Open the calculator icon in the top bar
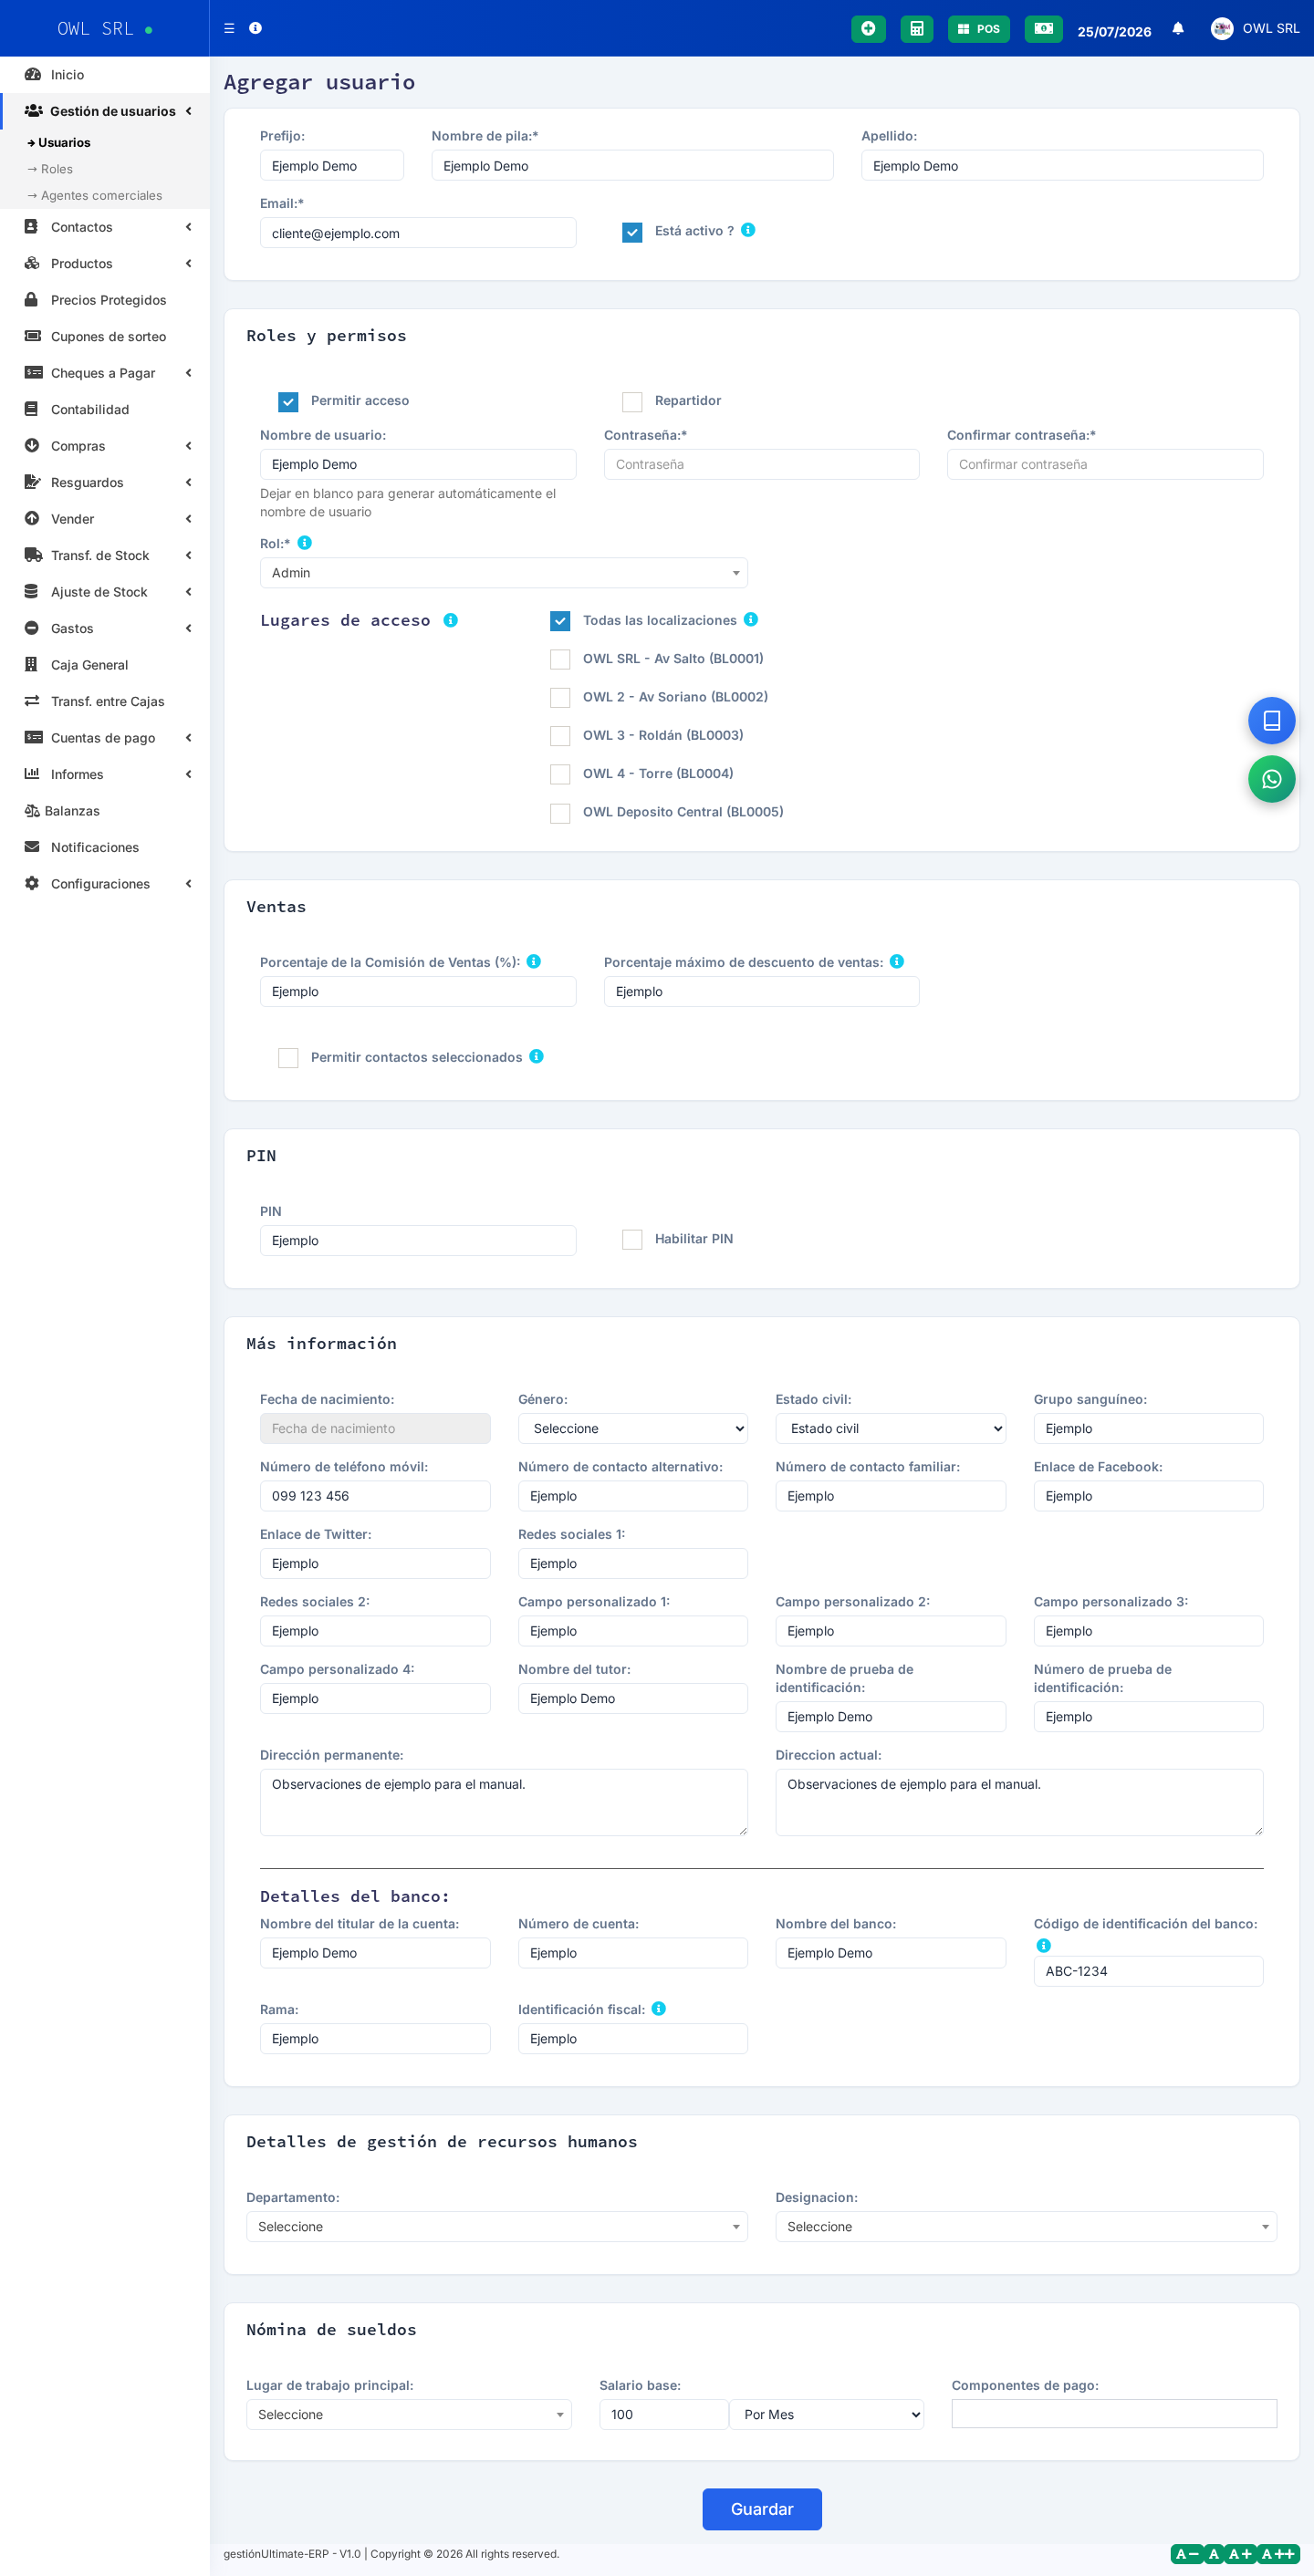1314x2576 pixels. coord(916,29)
